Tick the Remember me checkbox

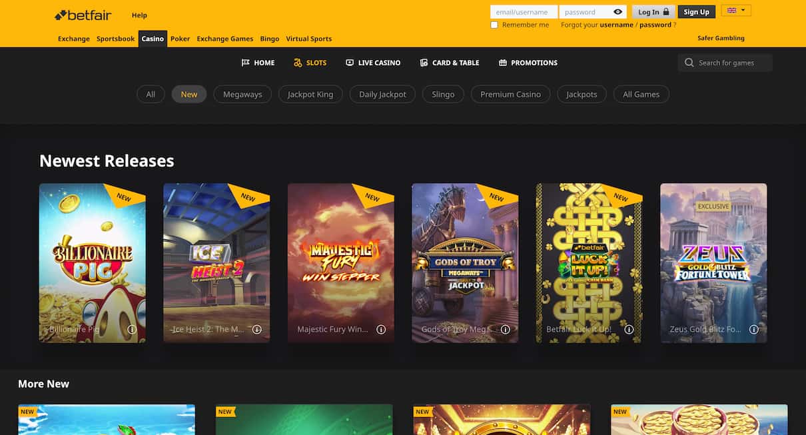tap(494, 25)
